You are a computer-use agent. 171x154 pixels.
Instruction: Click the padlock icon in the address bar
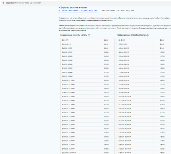pyautogui.click(x=3, y=3)
